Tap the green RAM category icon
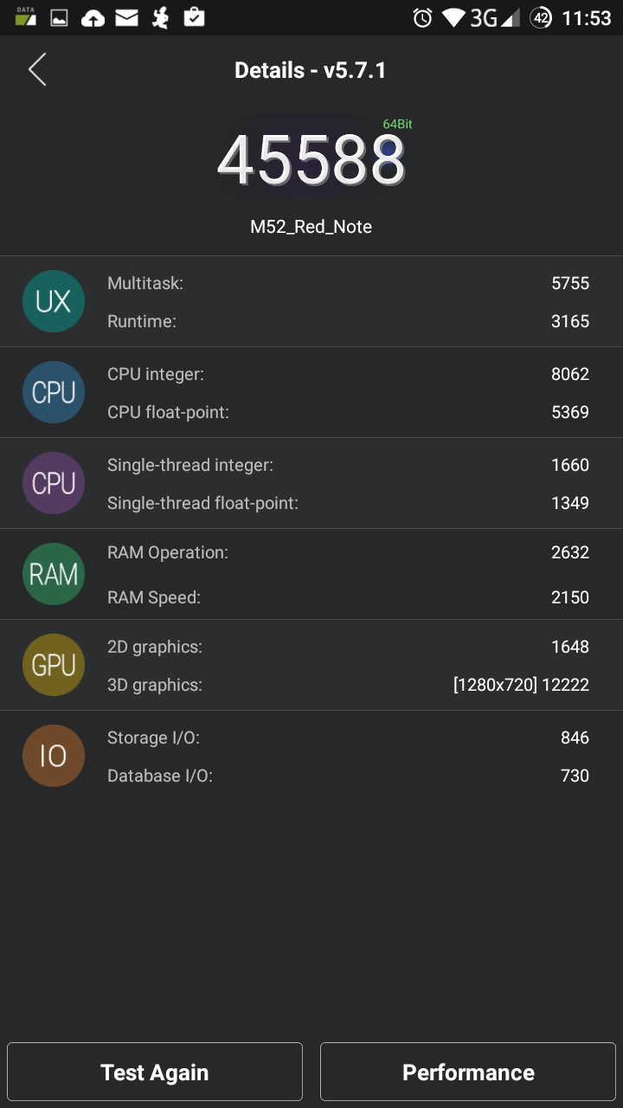The width and height of the screenshot is (623, 1108). tap(54, 574)
